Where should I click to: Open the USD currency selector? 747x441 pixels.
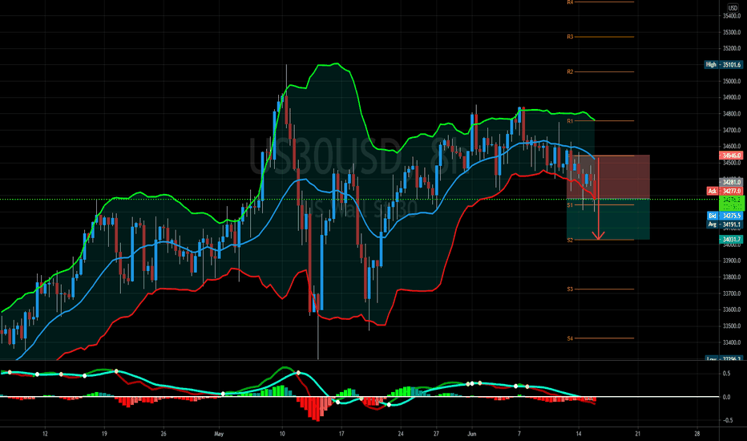tap(733, 8)
